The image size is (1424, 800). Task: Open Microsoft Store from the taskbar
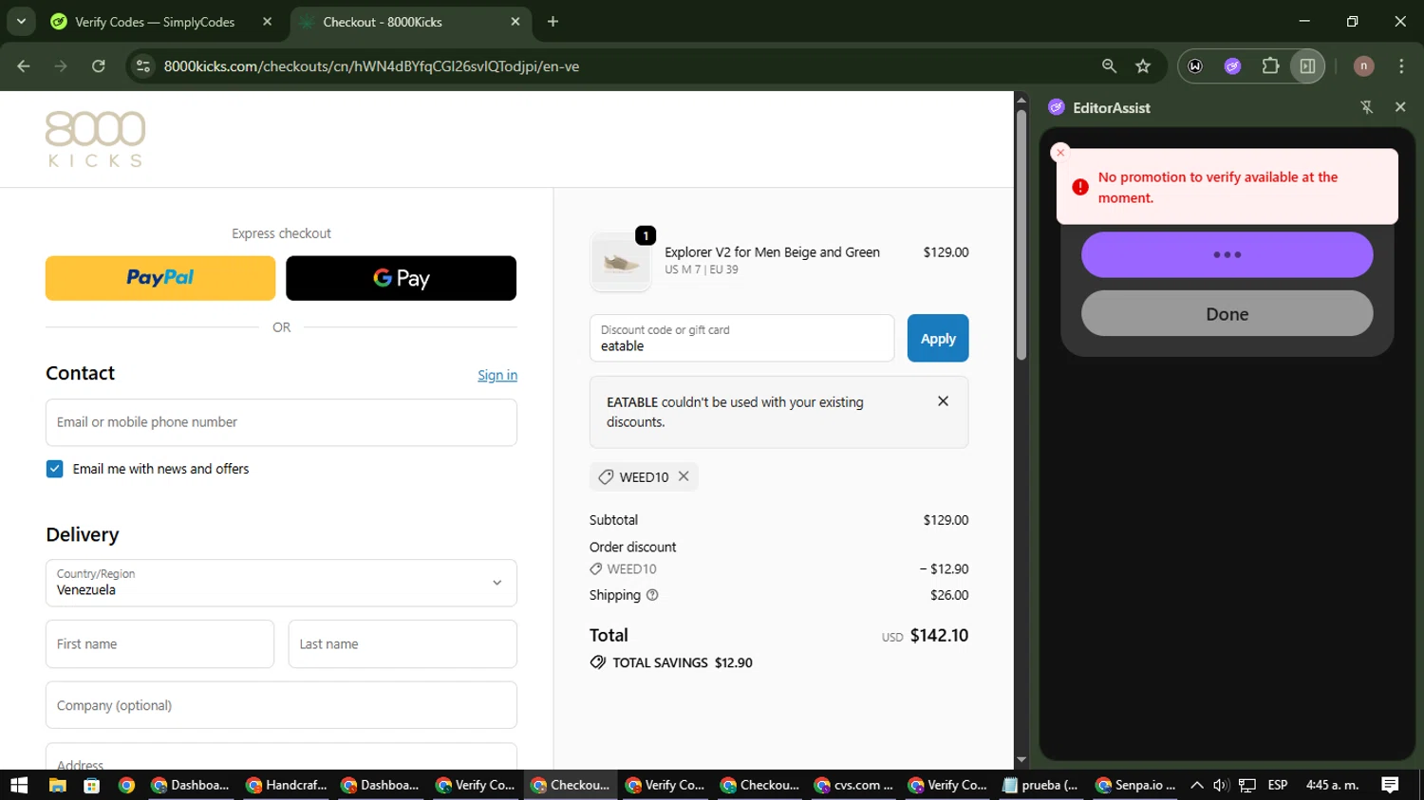tap(91, 785)
